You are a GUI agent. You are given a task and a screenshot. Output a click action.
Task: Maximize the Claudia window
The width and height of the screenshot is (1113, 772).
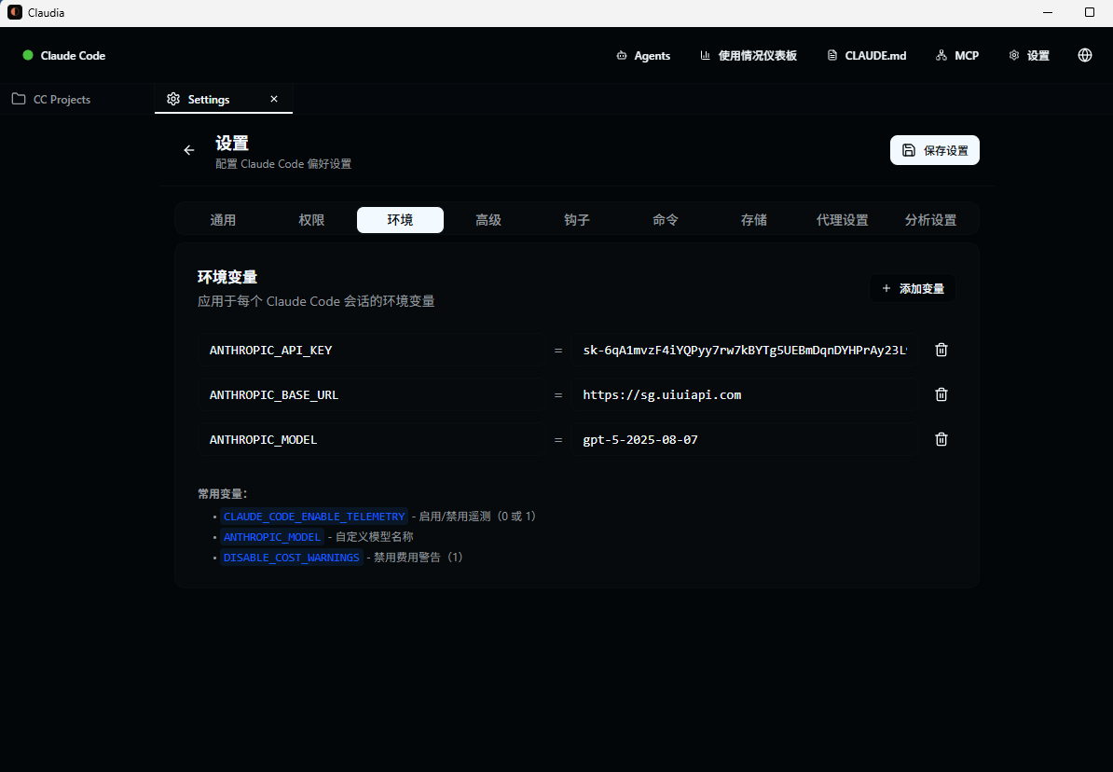coord(1090,12)
